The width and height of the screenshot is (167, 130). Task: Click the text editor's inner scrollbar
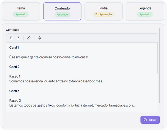click(x=158, y=58)
